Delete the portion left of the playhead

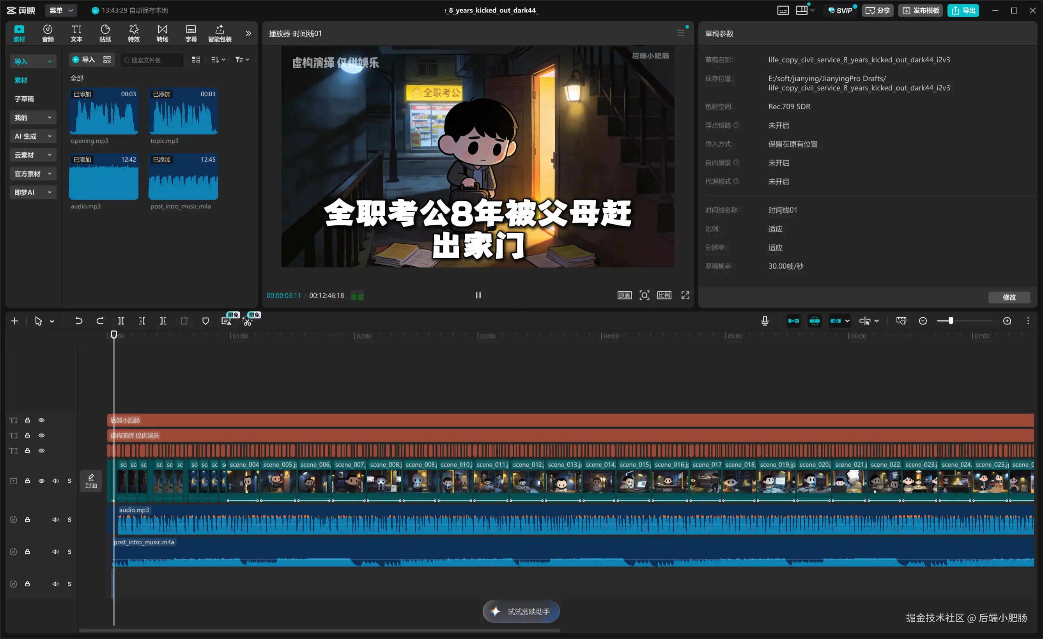tap(142, 321)
